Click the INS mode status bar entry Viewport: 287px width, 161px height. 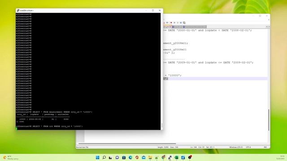pyautogui.click(x=265, y=147)
